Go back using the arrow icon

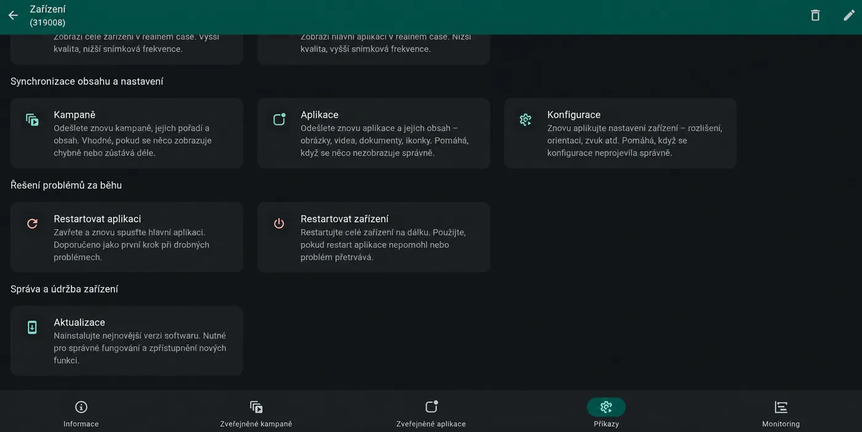13,15
